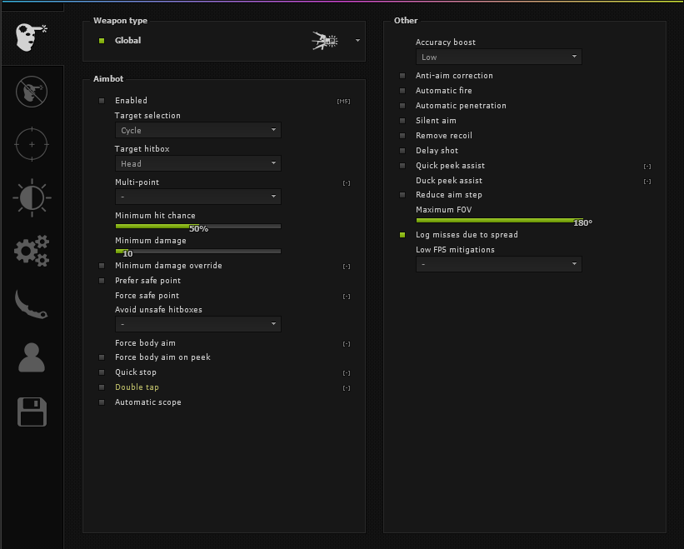Tick the Automatic scope checkbox
Screen dimensions: 684x549
point(102,402)
